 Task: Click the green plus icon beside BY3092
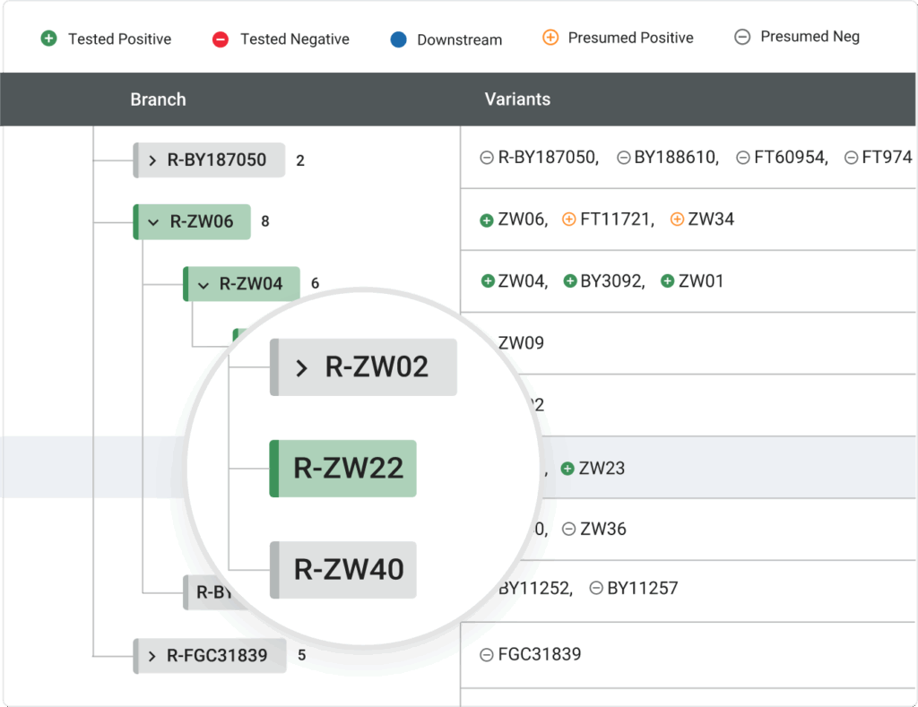click(569, 281)
